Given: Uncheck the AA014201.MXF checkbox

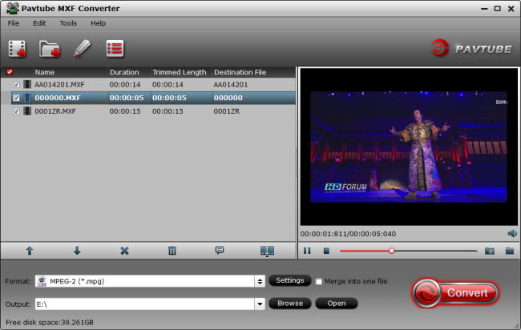Looking at the screenshot, I should click(x=16, y=85).
